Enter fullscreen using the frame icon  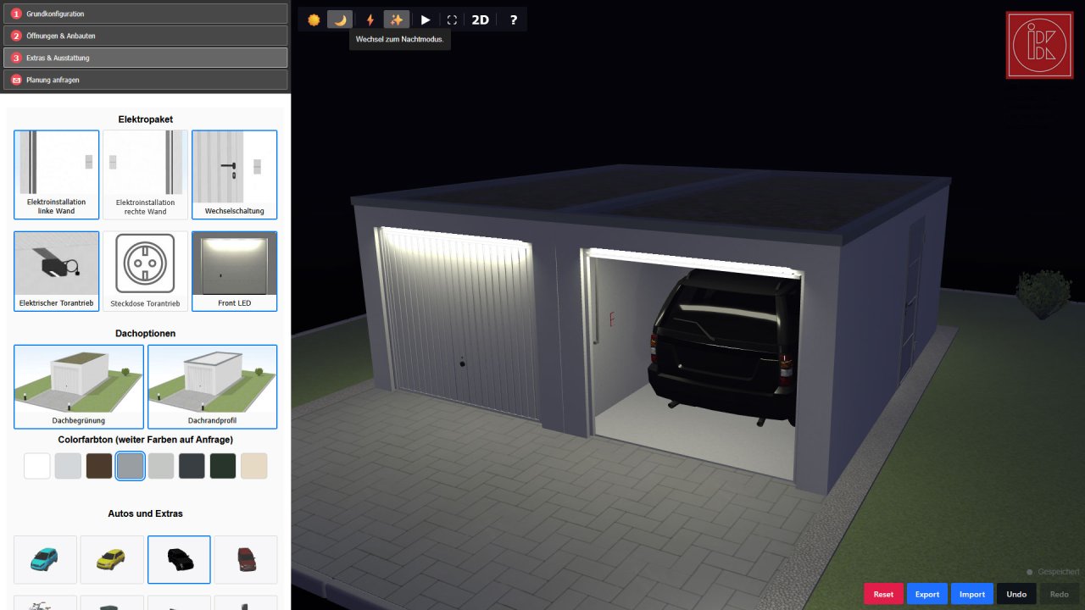pyautogui.click(x=452, y=19)
